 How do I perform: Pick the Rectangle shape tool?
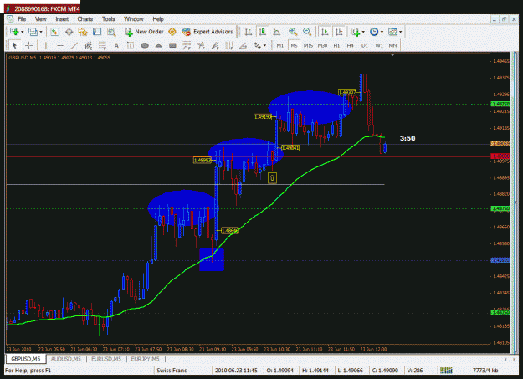pos(172,45)
